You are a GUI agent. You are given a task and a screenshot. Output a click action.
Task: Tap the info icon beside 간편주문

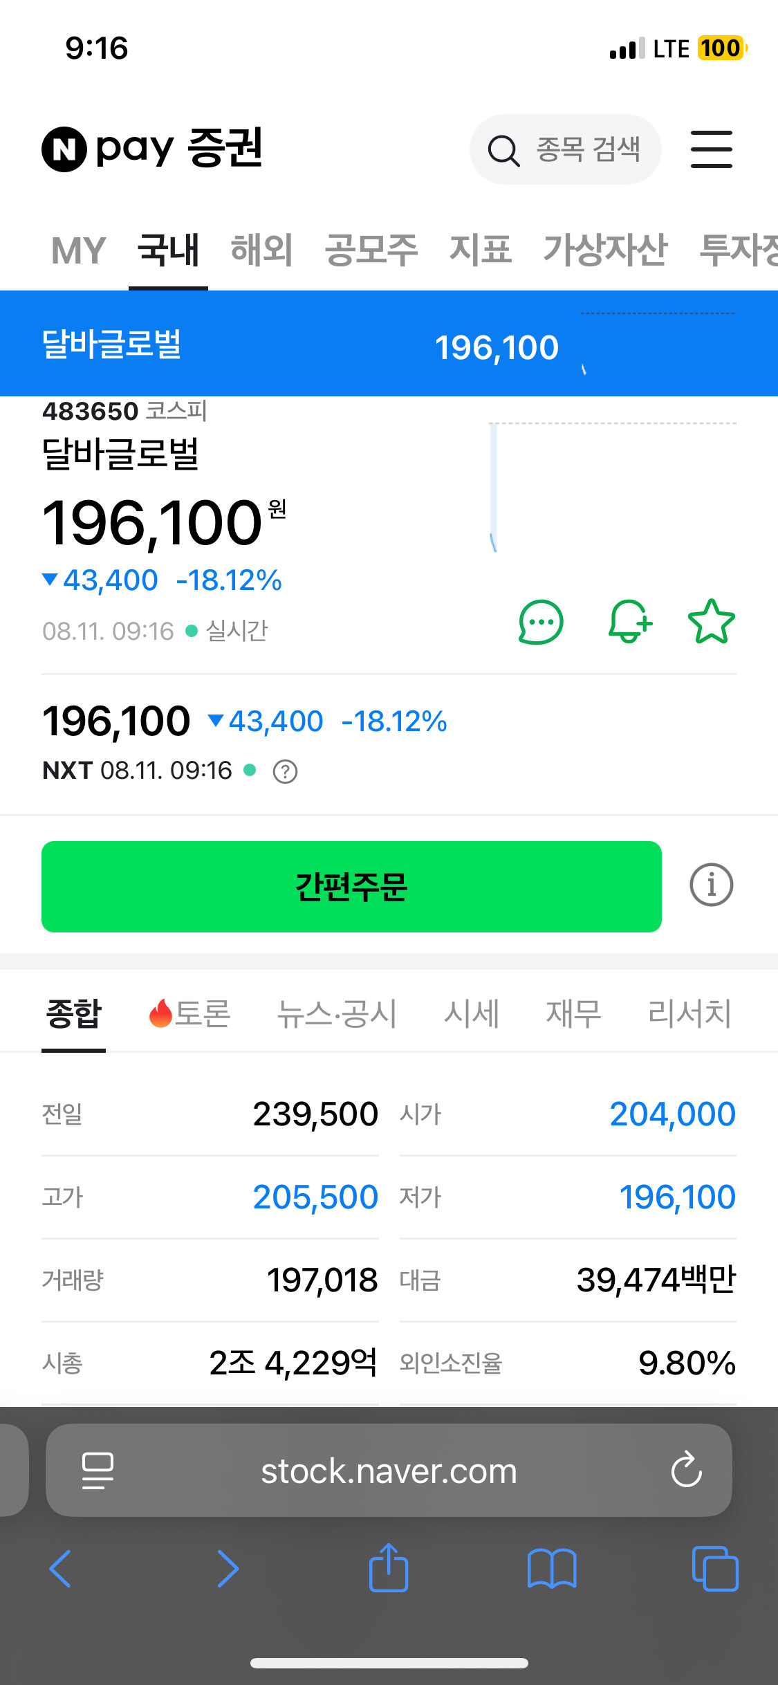pyautogui.click(x=711, y=885)
